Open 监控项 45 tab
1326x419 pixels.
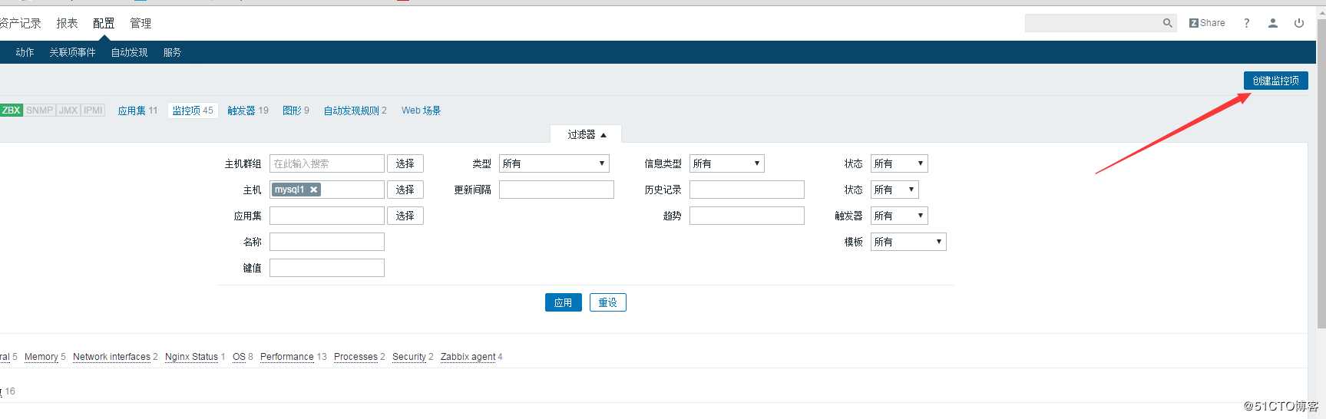pyautogui.click(x=193, y=111)
